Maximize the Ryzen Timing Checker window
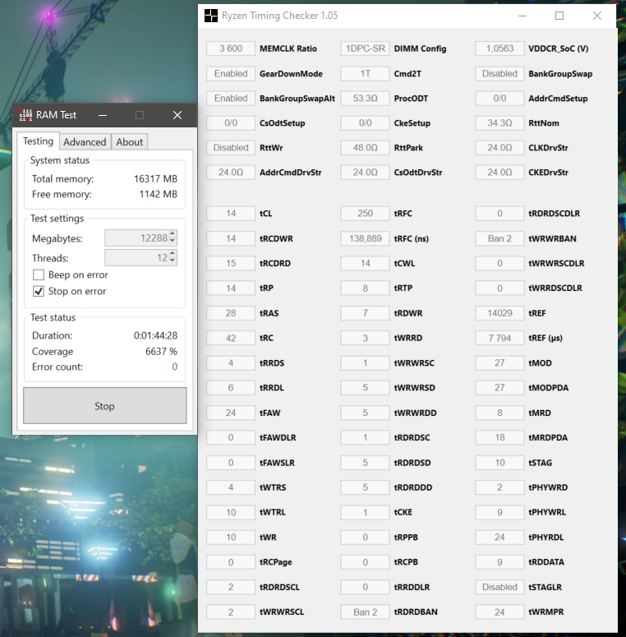This screenshot has height=637, width=626. 559,16
